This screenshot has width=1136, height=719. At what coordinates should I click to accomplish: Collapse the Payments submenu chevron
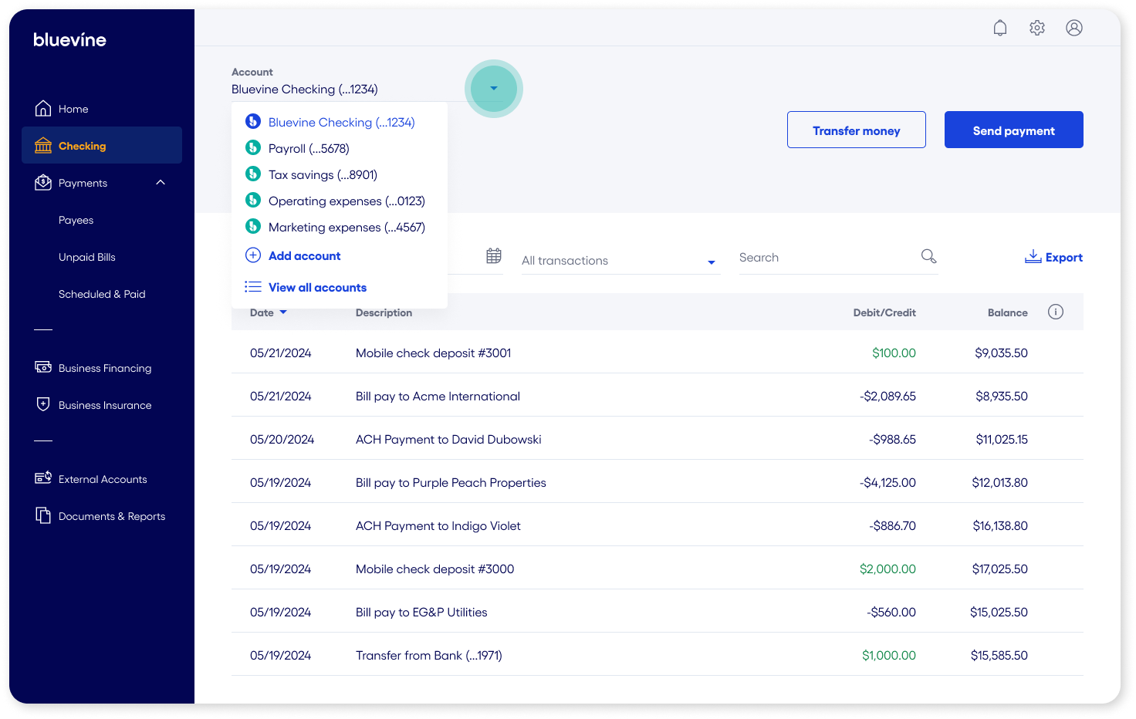[x=161, y=182]
